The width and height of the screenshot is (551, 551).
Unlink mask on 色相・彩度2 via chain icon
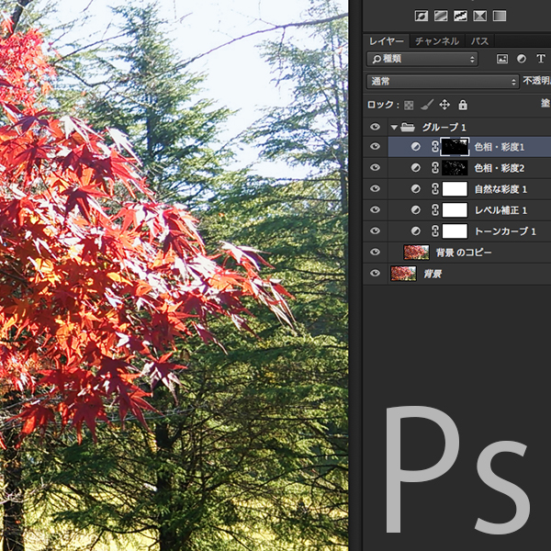(x=435, y=168)
